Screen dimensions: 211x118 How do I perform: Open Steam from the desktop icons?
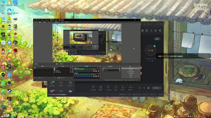tap(9, 92)
